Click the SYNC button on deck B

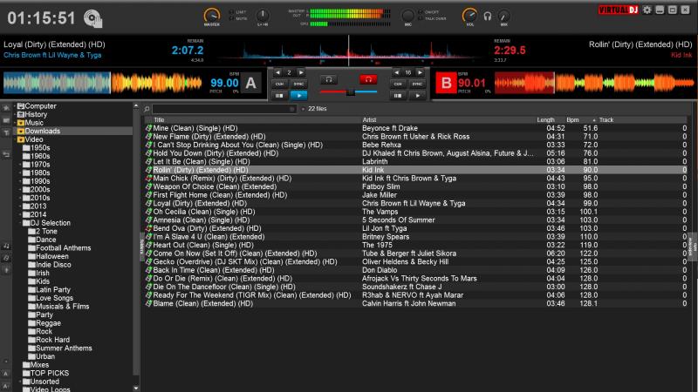418,84
